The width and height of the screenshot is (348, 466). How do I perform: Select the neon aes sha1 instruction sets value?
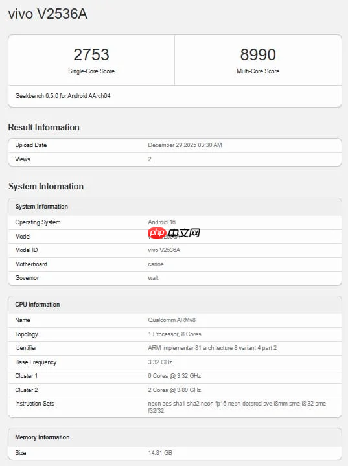point(238,407)
